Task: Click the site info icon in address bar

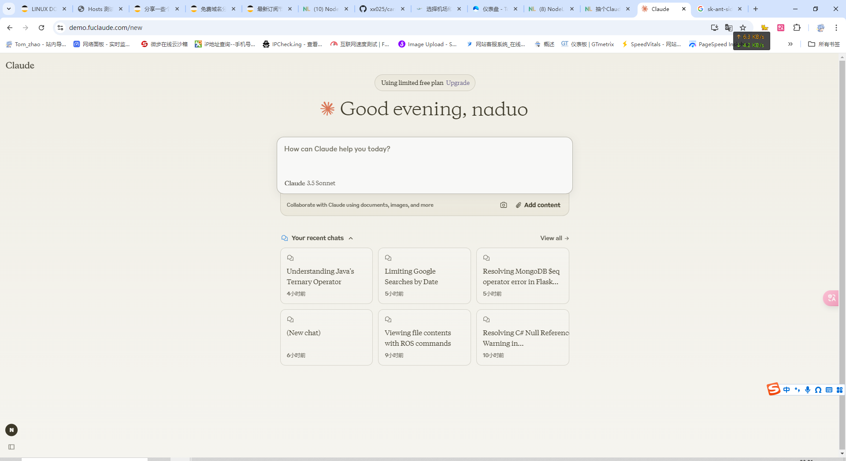Action: [x=60, y=28]
